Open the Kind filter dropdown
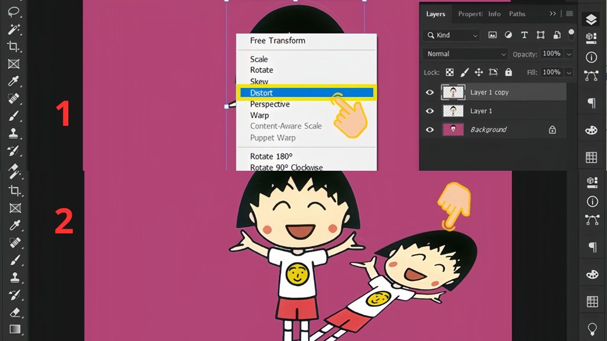Image resolution: width=607 pixels, height=341 pixels. (451, 35)
